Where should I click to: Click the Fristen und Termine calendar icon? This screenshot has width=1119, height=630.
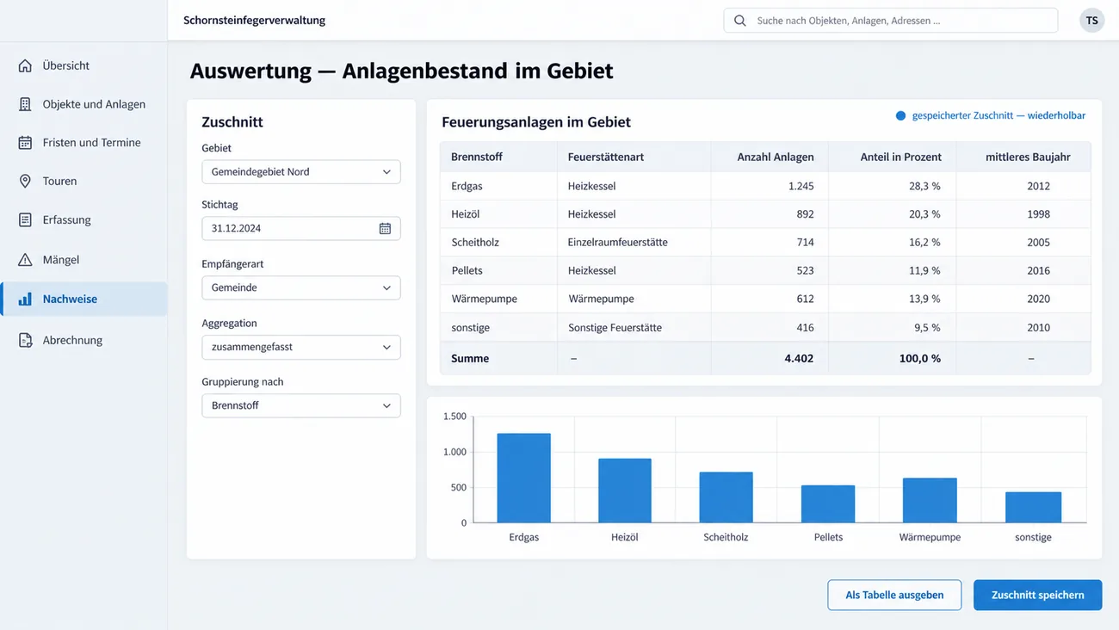[x=25, y=143]
